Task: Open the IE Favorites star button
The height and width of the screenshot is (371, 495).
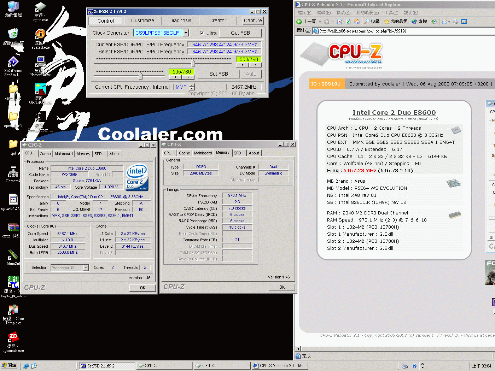Action: [x=395, y=22]
